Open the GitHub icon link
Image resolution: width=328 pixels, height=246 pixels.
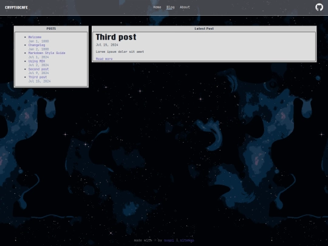(319, 7)
